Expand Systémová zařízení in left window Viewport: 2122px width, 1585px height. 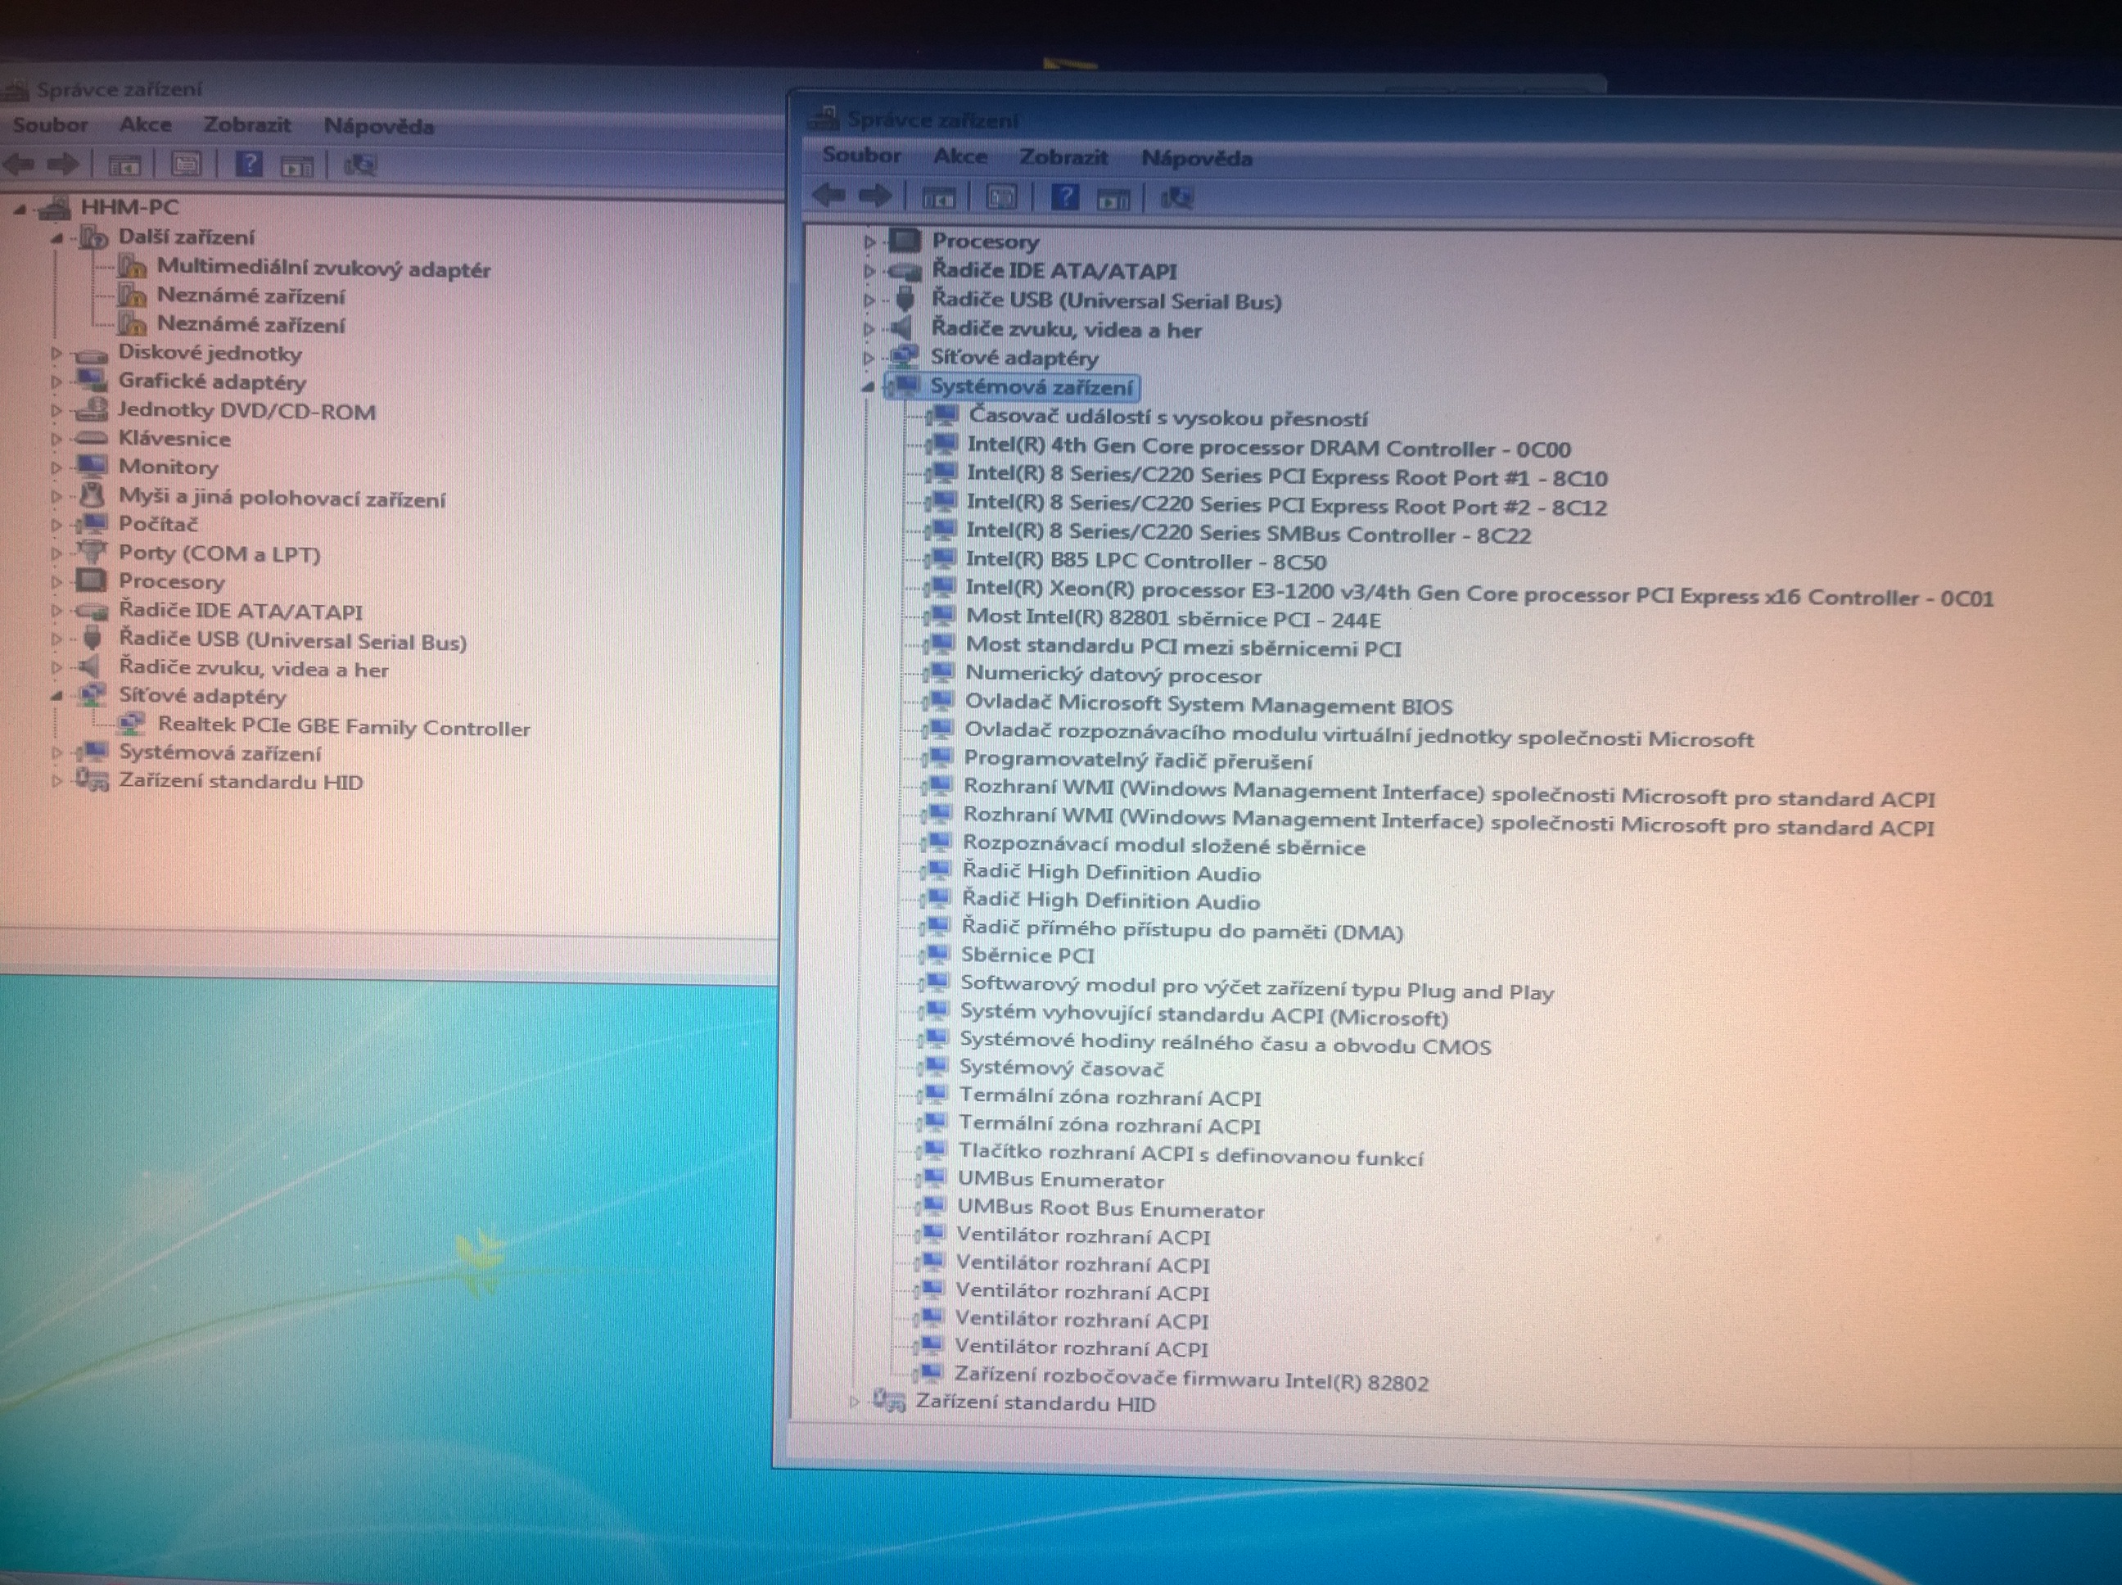click(x=56, y=752)
